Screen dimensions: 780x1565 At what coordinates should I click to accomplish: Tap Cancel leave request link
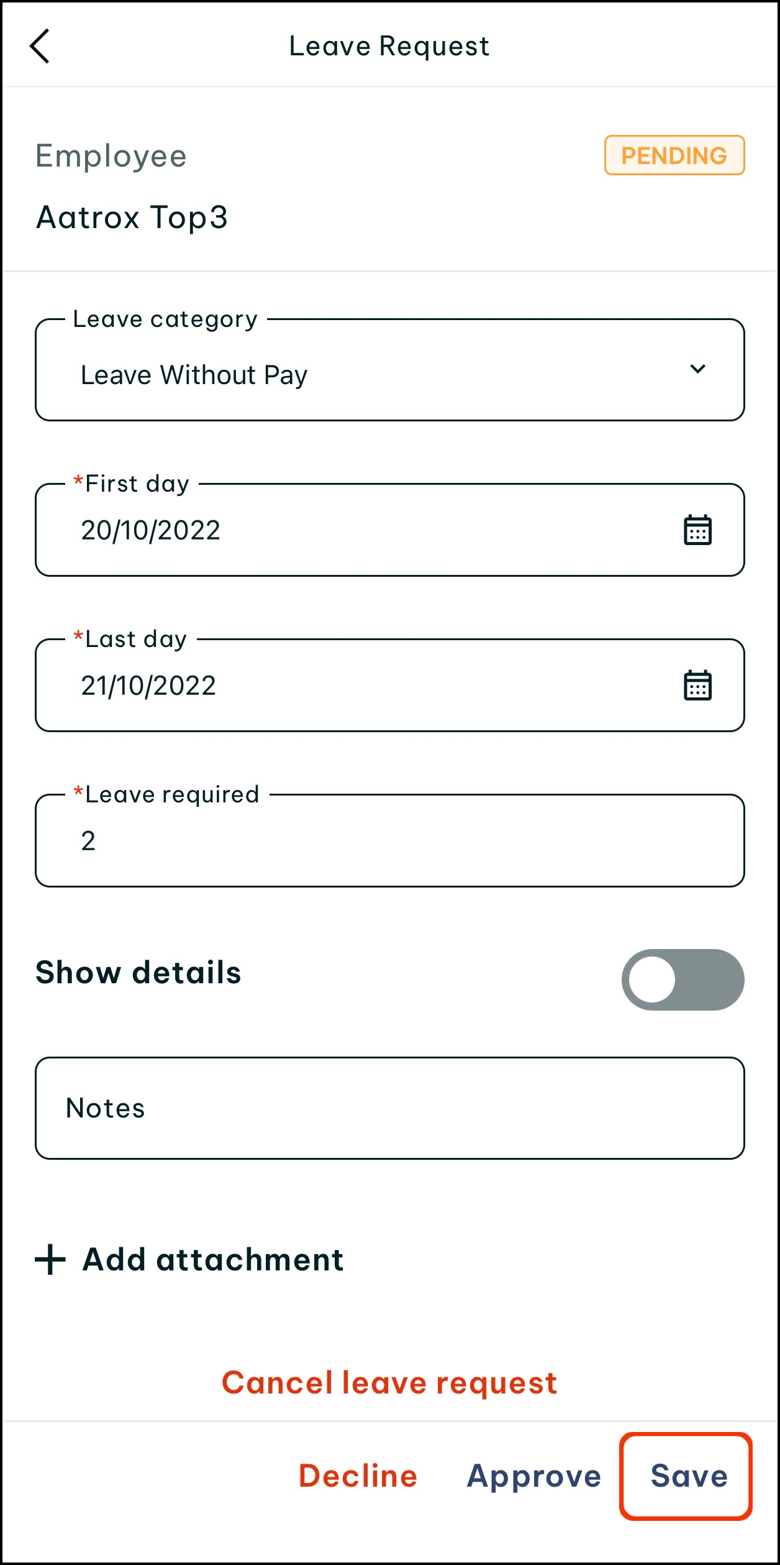[389, 1384]
